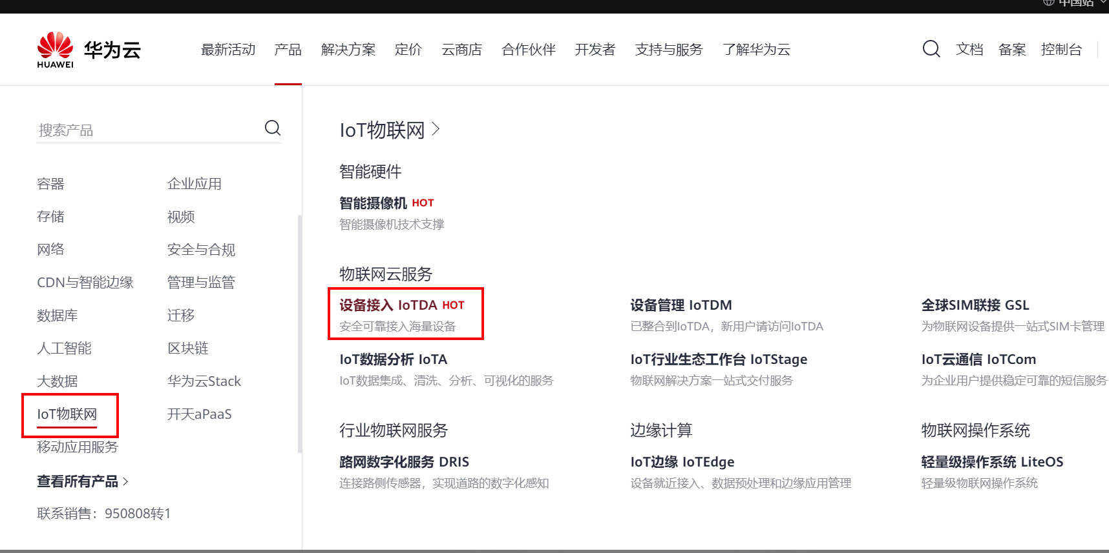
Task: Select 最新活动 in top navigation
Action: 227,50
